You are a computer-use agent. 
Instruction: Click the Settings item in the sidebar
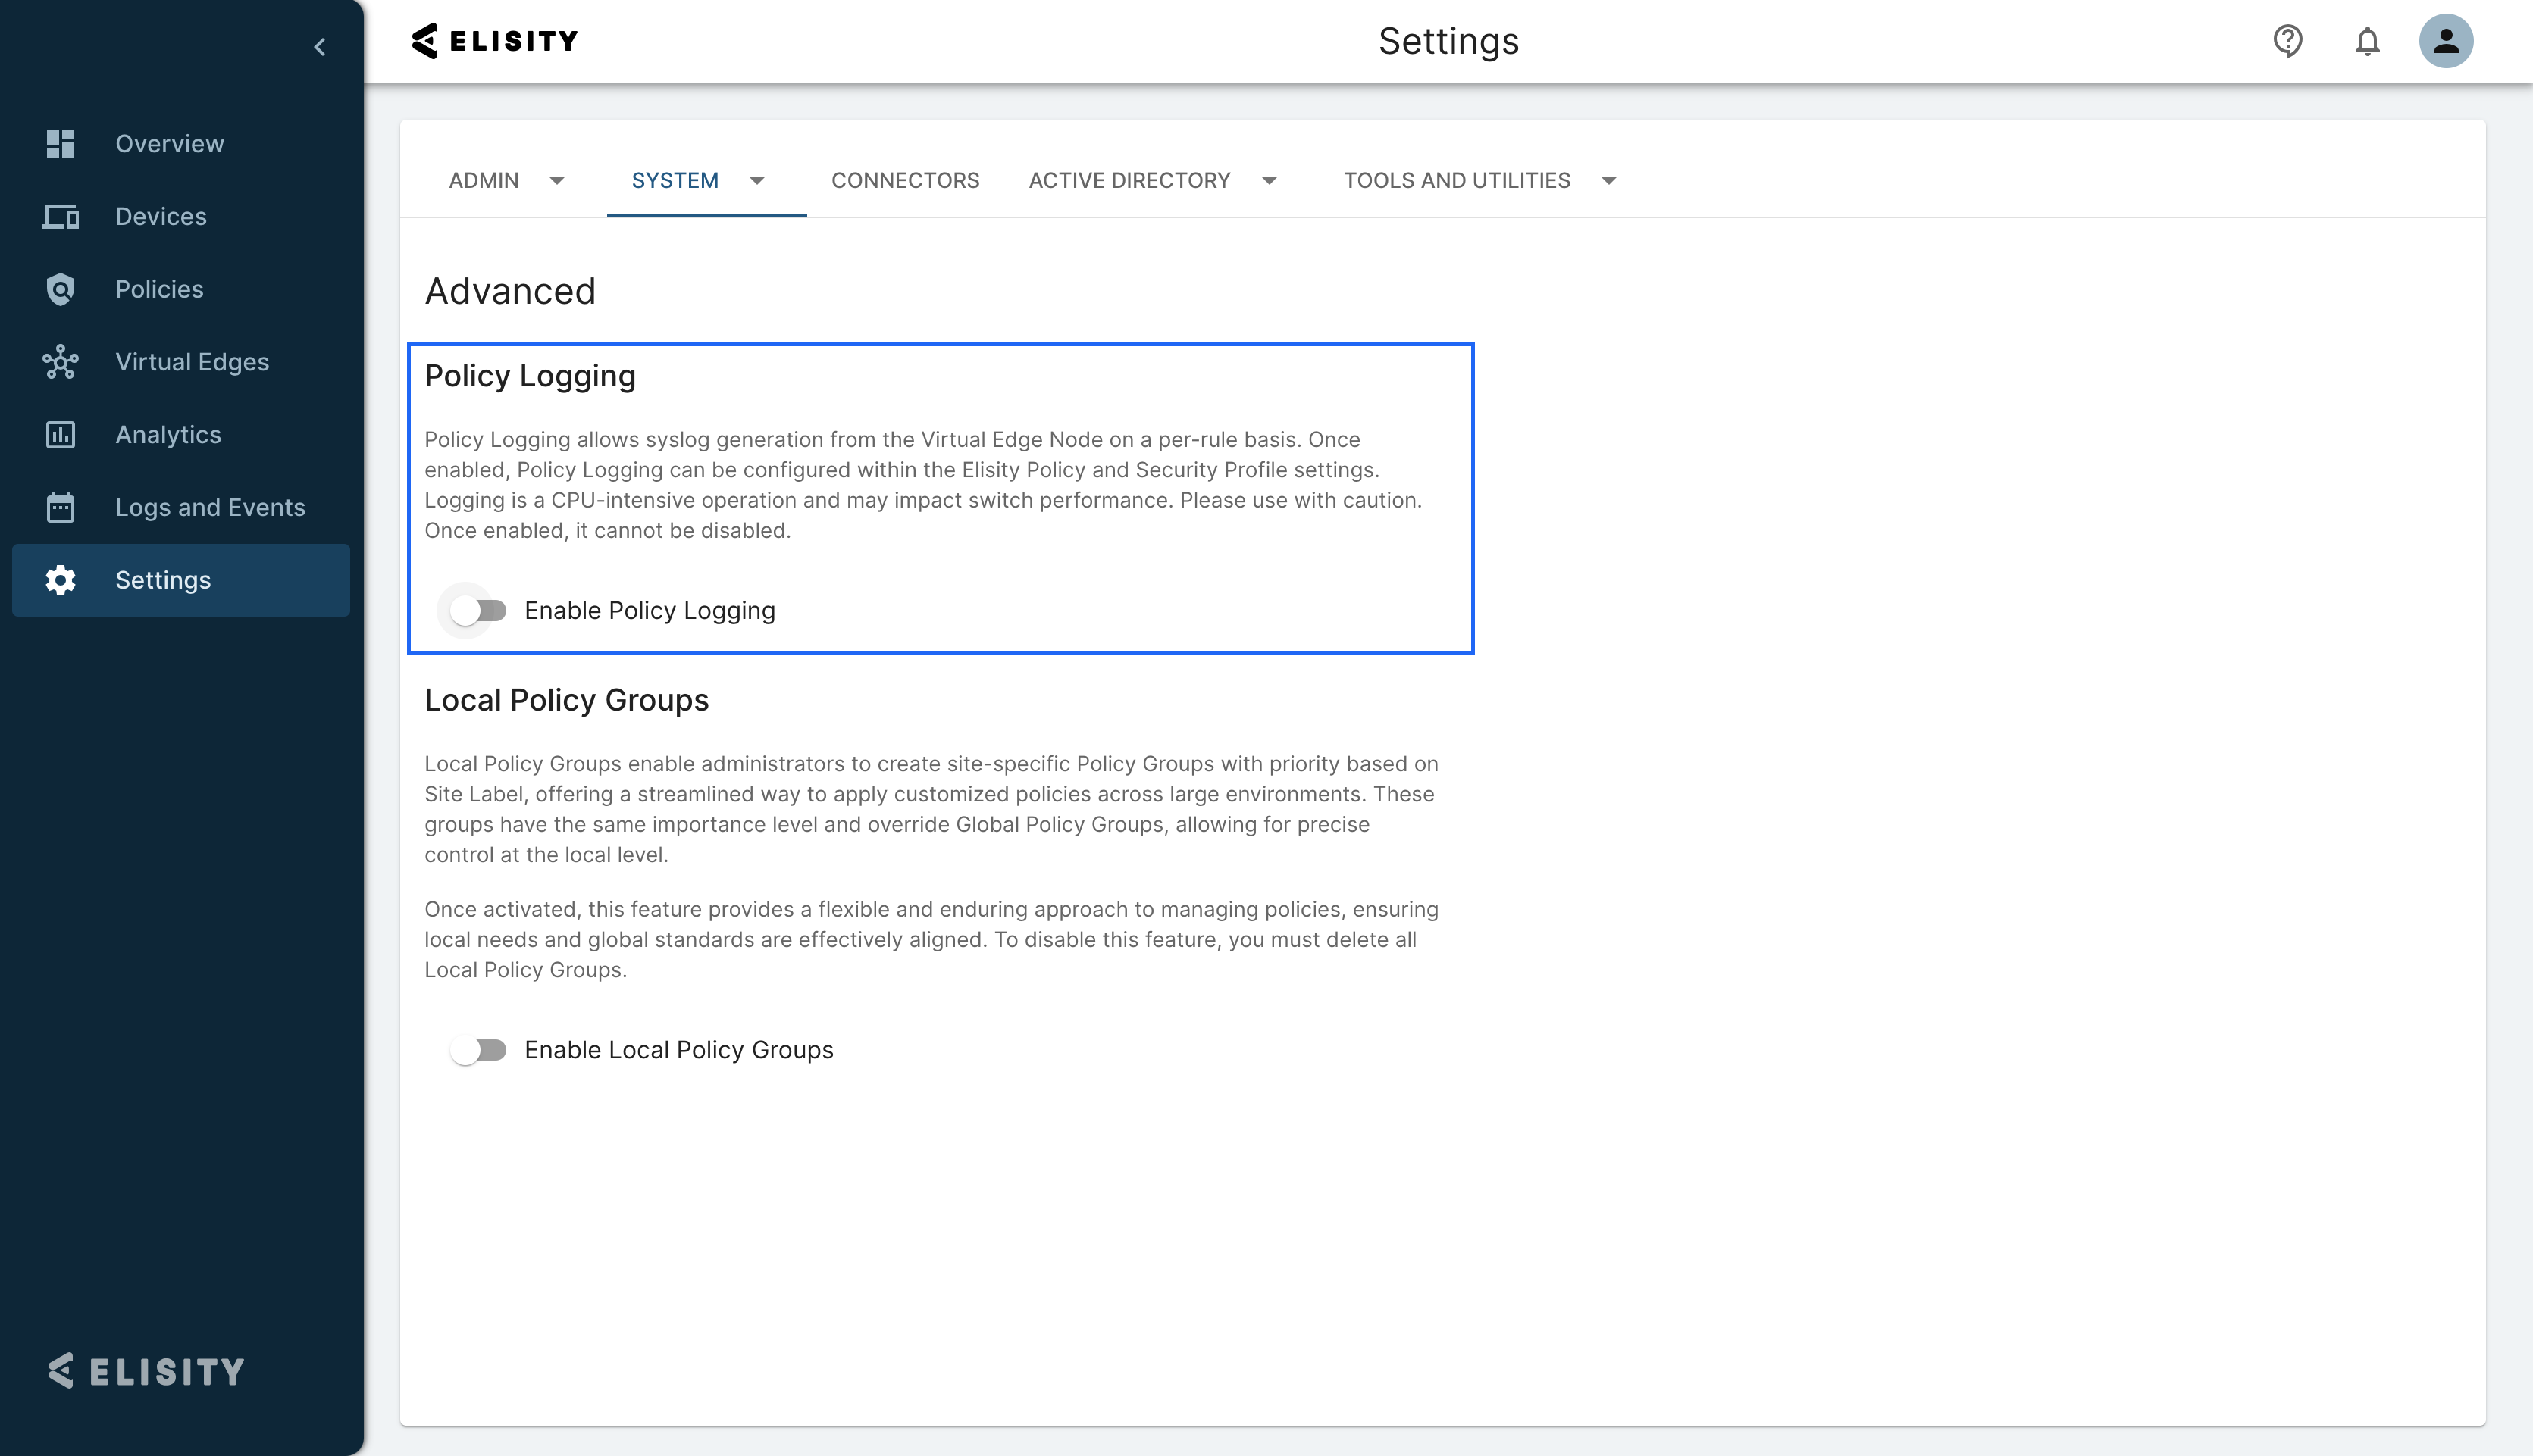[x=163, y=581]
